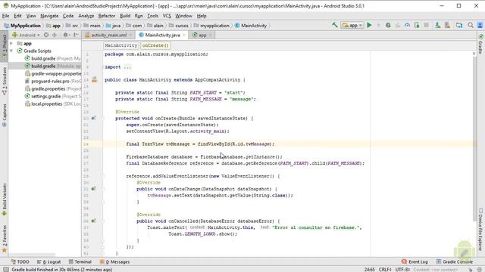Open the Messages tool window

pyautogui.click(x=114, y=261)
